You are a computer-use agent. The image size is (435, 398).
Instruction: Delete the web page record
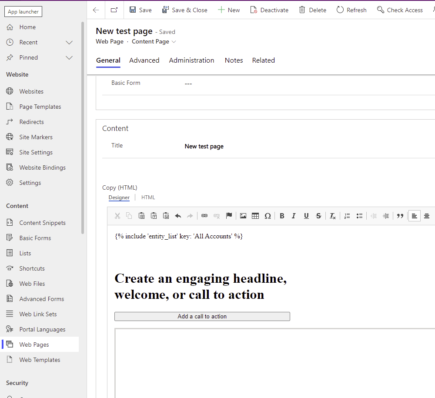click(x=313, y=10)
